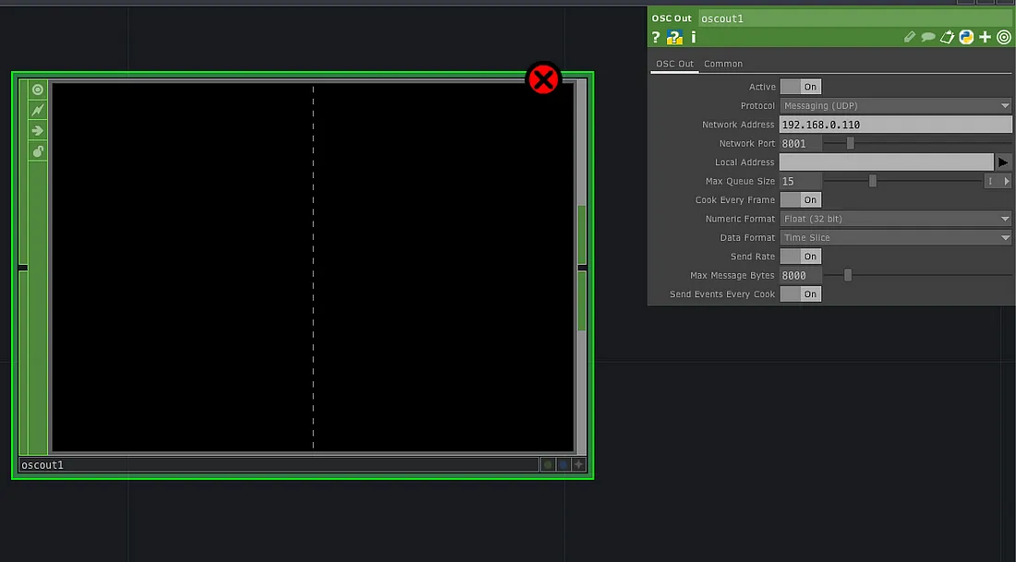Click the plus icon in parameter header

pyautogui.click(x=985, y=38)
